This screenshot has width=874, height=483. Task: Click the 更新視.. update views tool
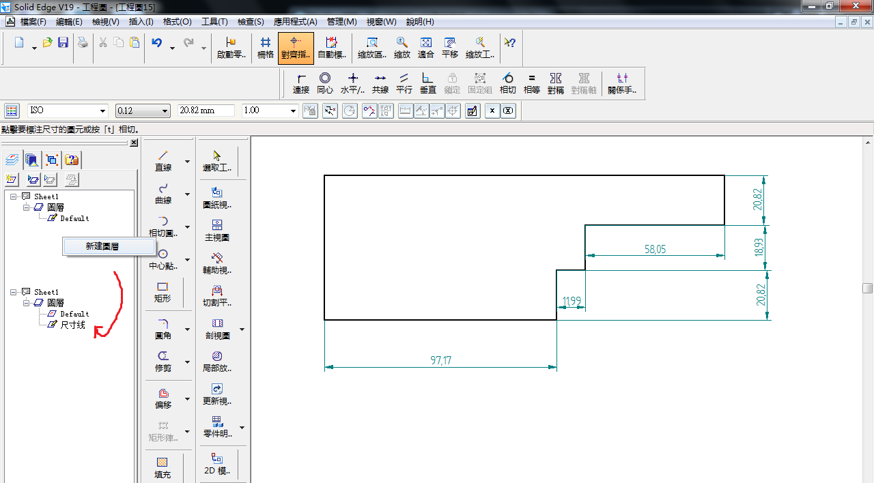(x=217, y=394)
